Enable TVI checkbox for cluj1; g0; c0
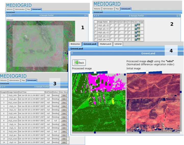This screenshot has width=184, height=145. [x=129, y=25]
